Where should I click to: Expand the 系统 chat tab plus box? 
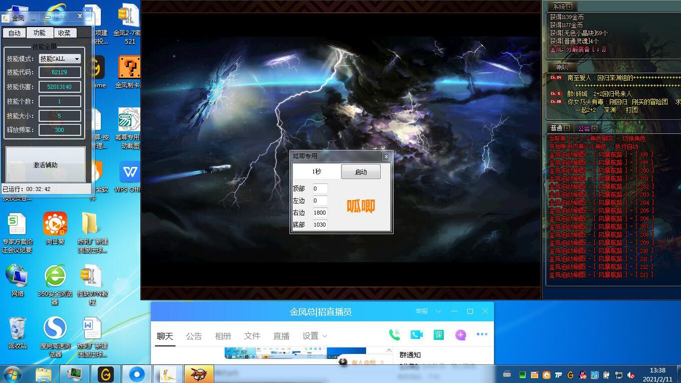coord(569,7)
